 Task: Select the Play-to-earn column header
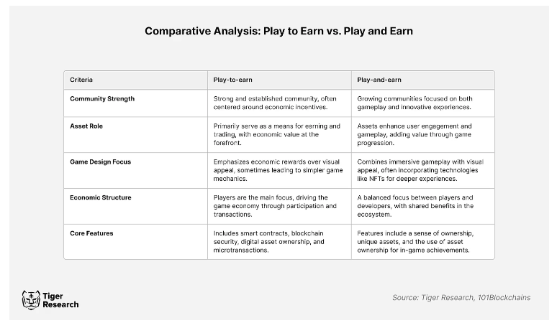pos(232,79)
